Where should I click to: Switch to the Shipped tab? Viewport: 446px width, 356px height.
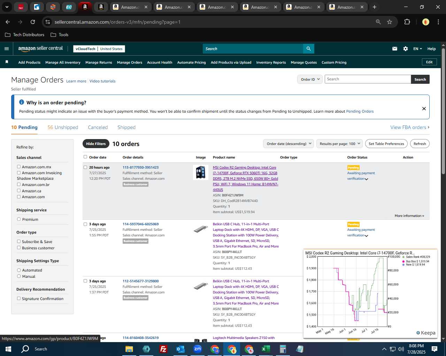(126, 127)
